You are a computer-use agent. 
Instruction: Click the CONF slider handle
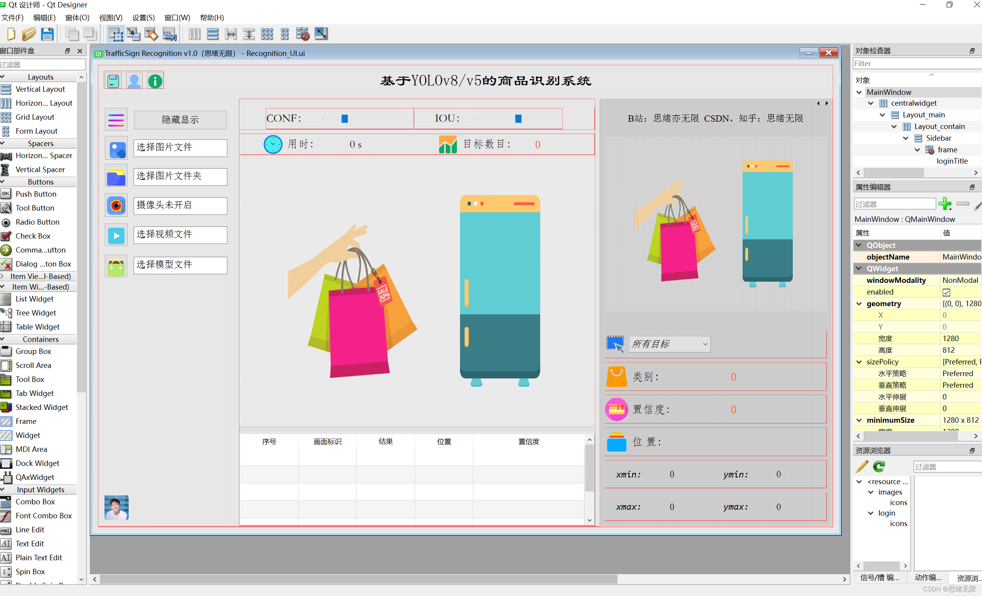(x=345, y=119)
